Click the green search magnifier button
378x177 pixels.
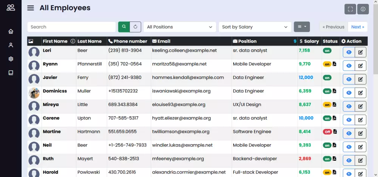(x=124, y=27)
